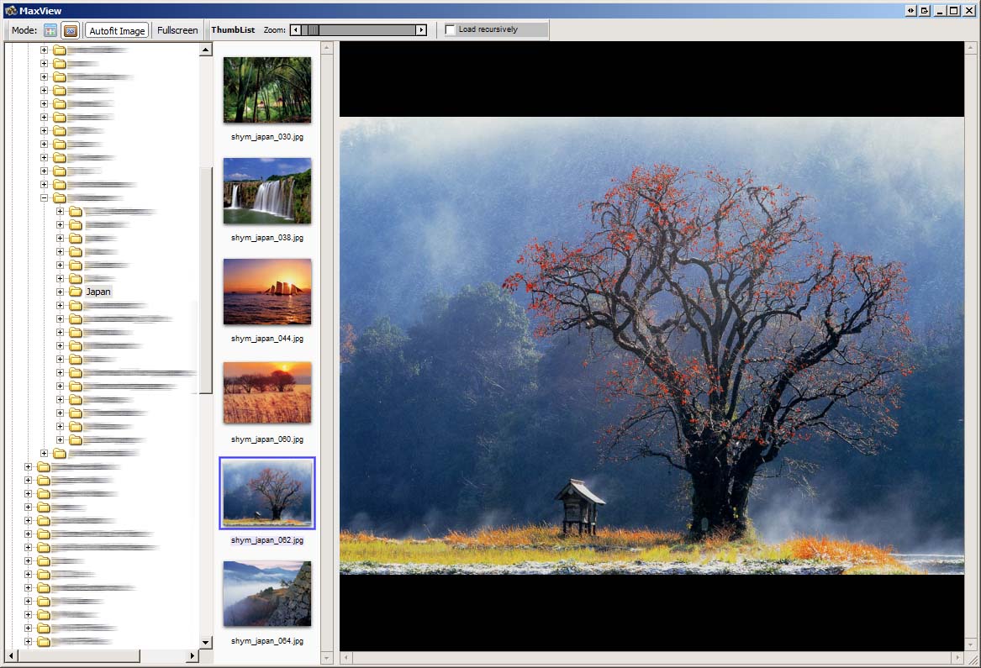Select the shym_japan_030.jpg bamboo forest thumbnail
The image size is (981, 668).
[x=267, y=90]
